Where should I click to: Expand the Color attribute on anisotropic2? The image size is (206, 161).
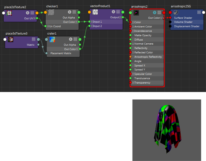pyautogui.click(x=133, y=22)
